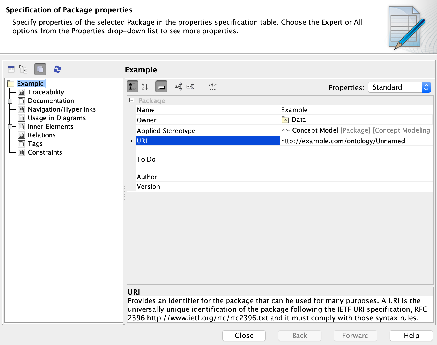
Task: Click the Applied Stereotype value cell
Action: 356,130
